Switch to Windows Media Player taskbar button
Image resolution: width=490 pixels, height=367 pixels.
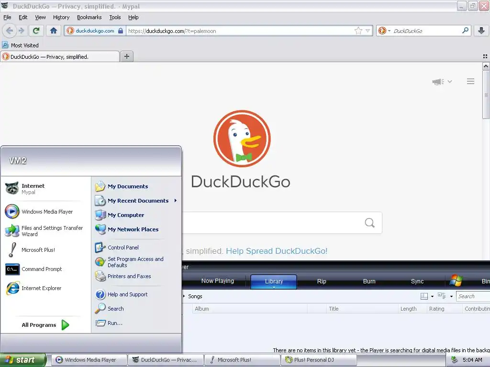(89, 360)
